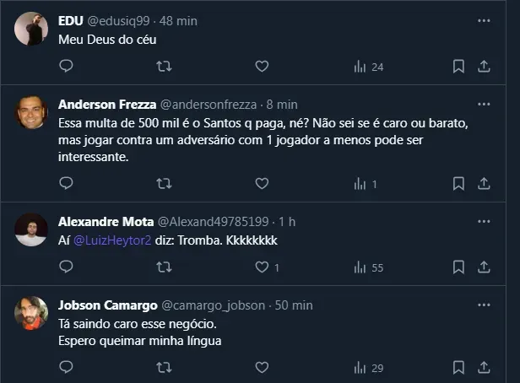Screen dimensions: 520x383
Task: Like EDU's tweet
Action: point(262,67)
